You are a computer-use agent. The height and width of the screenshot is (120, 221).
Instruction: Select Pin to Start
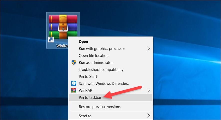[111, 76]
